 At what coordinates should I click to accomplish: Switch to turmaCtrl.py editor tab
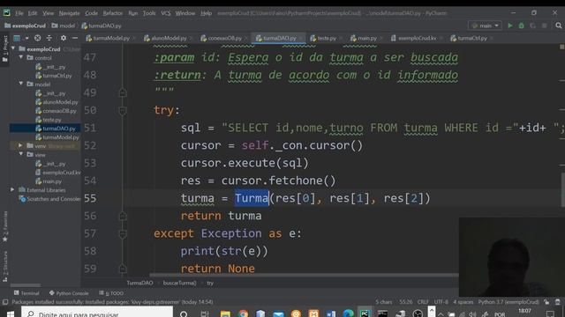tap(472, 38)
